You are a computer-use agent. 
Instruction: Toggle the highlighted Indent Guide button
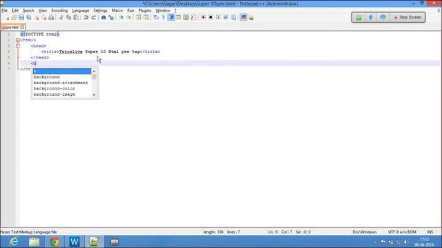(x=171, y=17)
